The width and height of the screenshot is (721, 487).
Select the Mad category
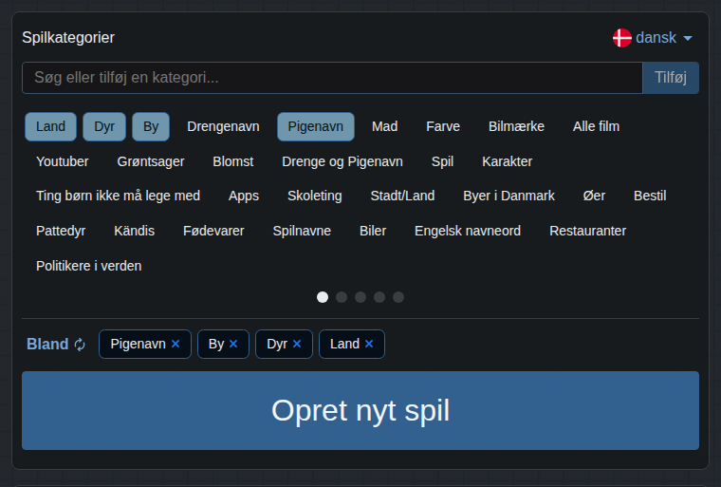(384, 126)
